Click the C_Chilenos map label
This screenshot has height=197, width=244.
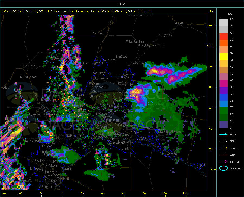28,77
